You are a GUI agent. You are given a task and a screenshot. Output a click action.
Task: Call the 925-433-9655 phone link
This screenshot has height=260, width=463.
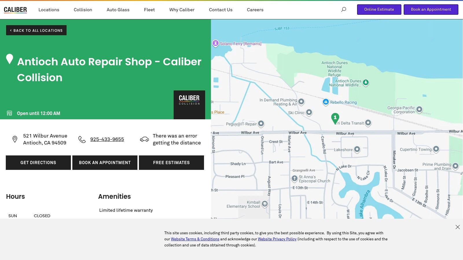[107, 139]
